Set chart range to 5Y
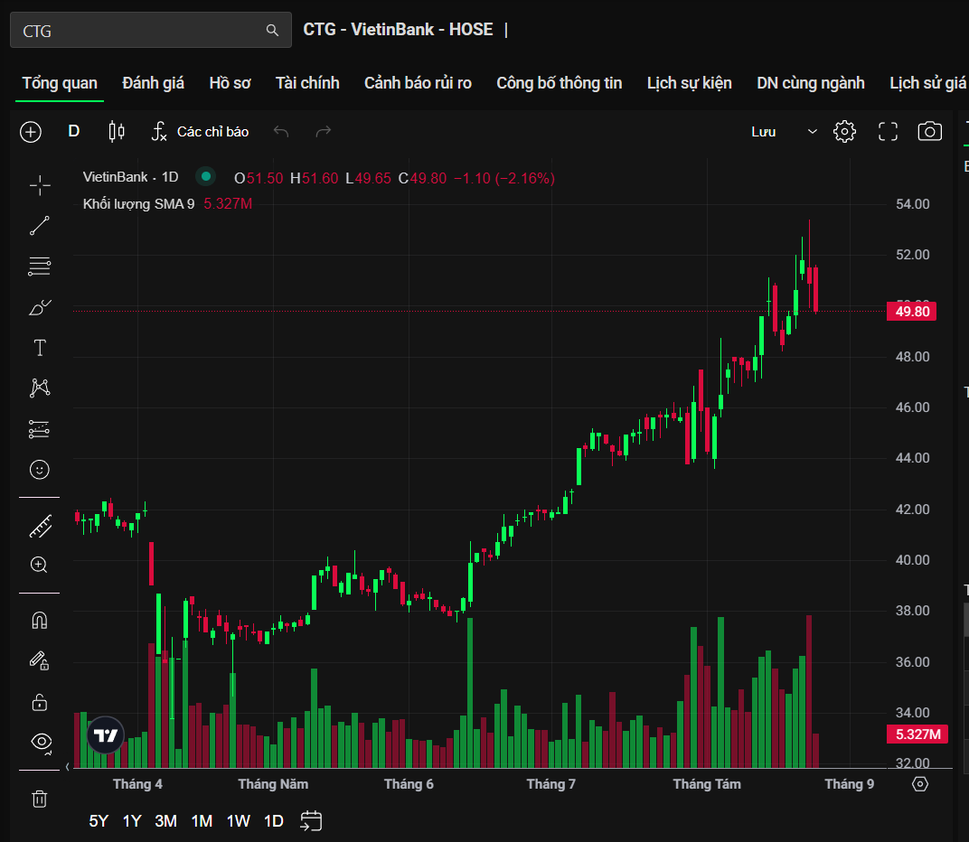The image size is (969, 842). click(x=99, y=821)
